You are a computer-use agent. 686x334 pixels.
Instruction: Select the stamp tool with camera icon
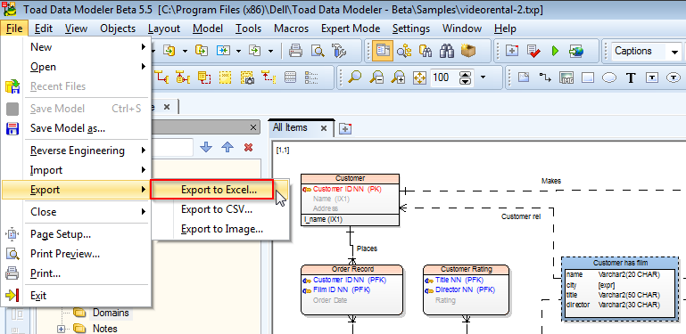247,77
